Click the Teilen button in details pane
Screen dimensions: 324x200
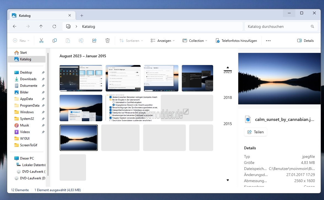[255, 132]
